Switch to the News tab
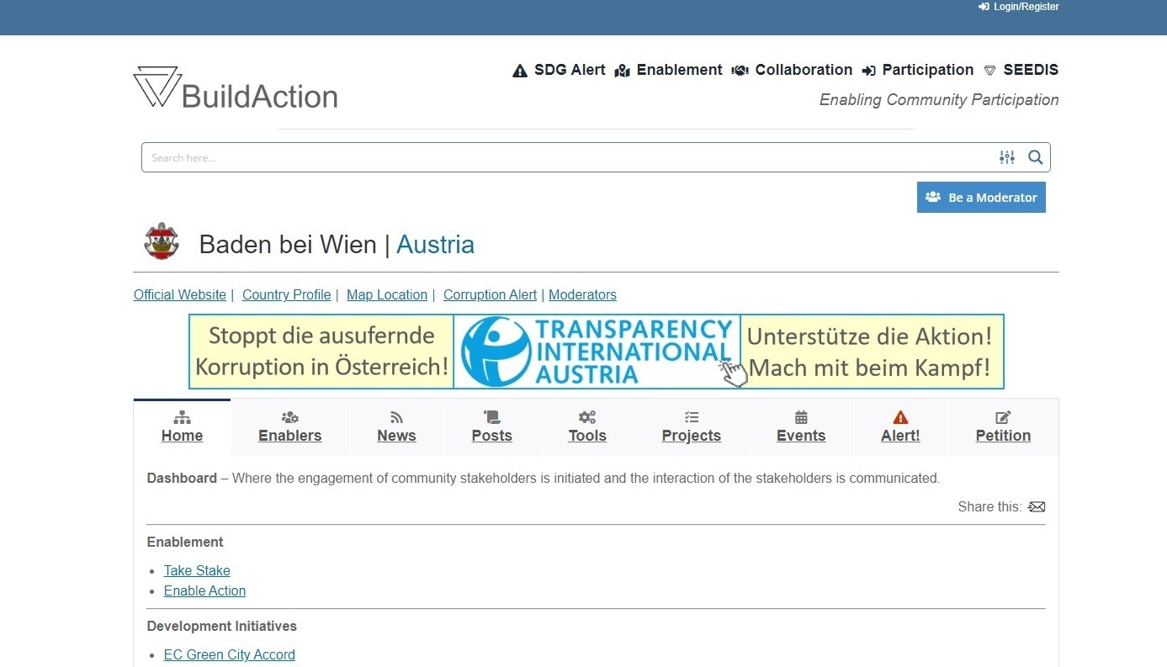Image resolution: width=1167 pixels, height=667 pixels. [x=396, y=427]
